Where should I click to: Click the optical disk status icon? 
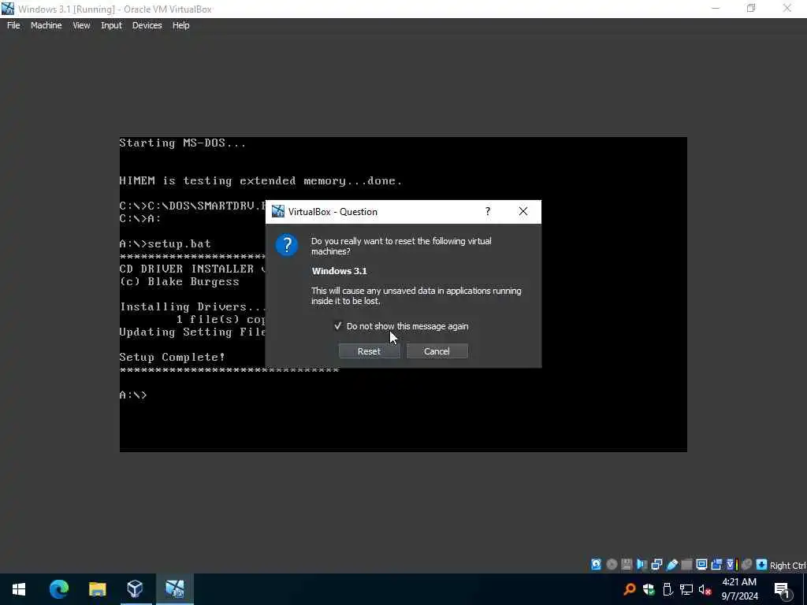pos(612,564)
